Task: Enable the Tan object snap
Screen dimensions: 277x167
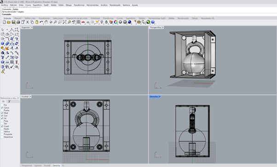Action: tap(2, 124)
